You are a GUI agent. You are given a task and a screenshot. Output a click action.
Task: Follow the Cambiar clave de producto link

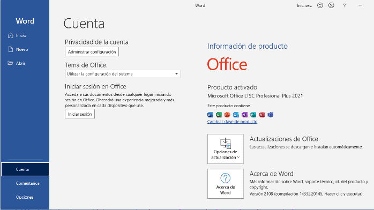pos(233,122)
